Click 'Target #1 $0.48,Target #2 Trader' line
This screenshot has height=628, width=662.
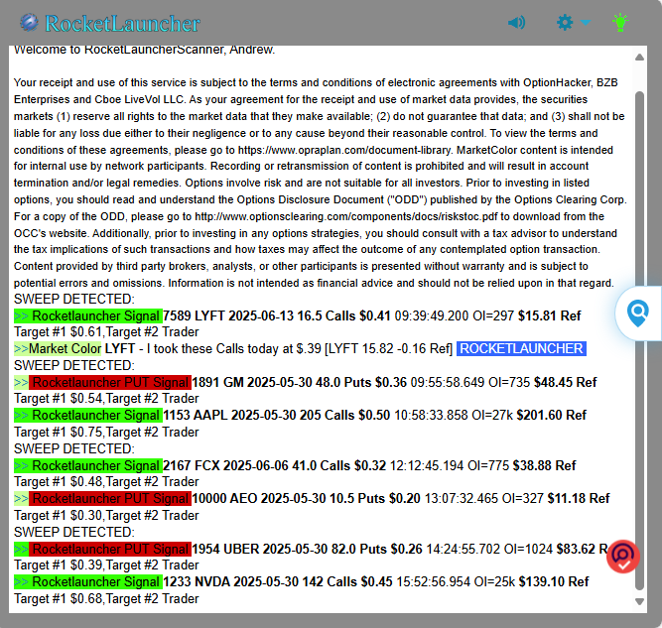(106, 482)
